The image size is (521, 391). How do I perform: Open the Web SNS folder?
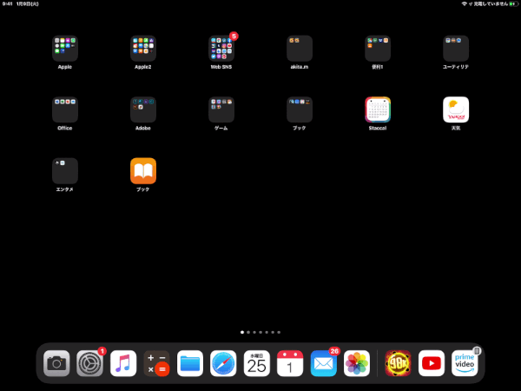(x=221, y=49)
